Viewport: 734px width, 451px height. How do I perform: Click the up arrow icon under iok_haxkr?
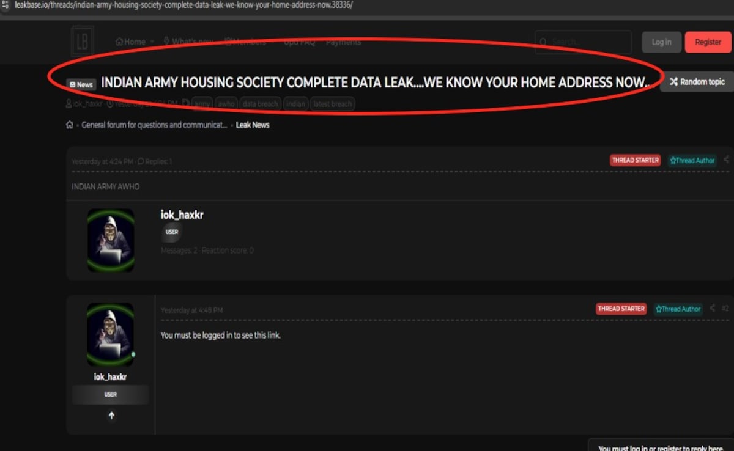coord(111,416)
